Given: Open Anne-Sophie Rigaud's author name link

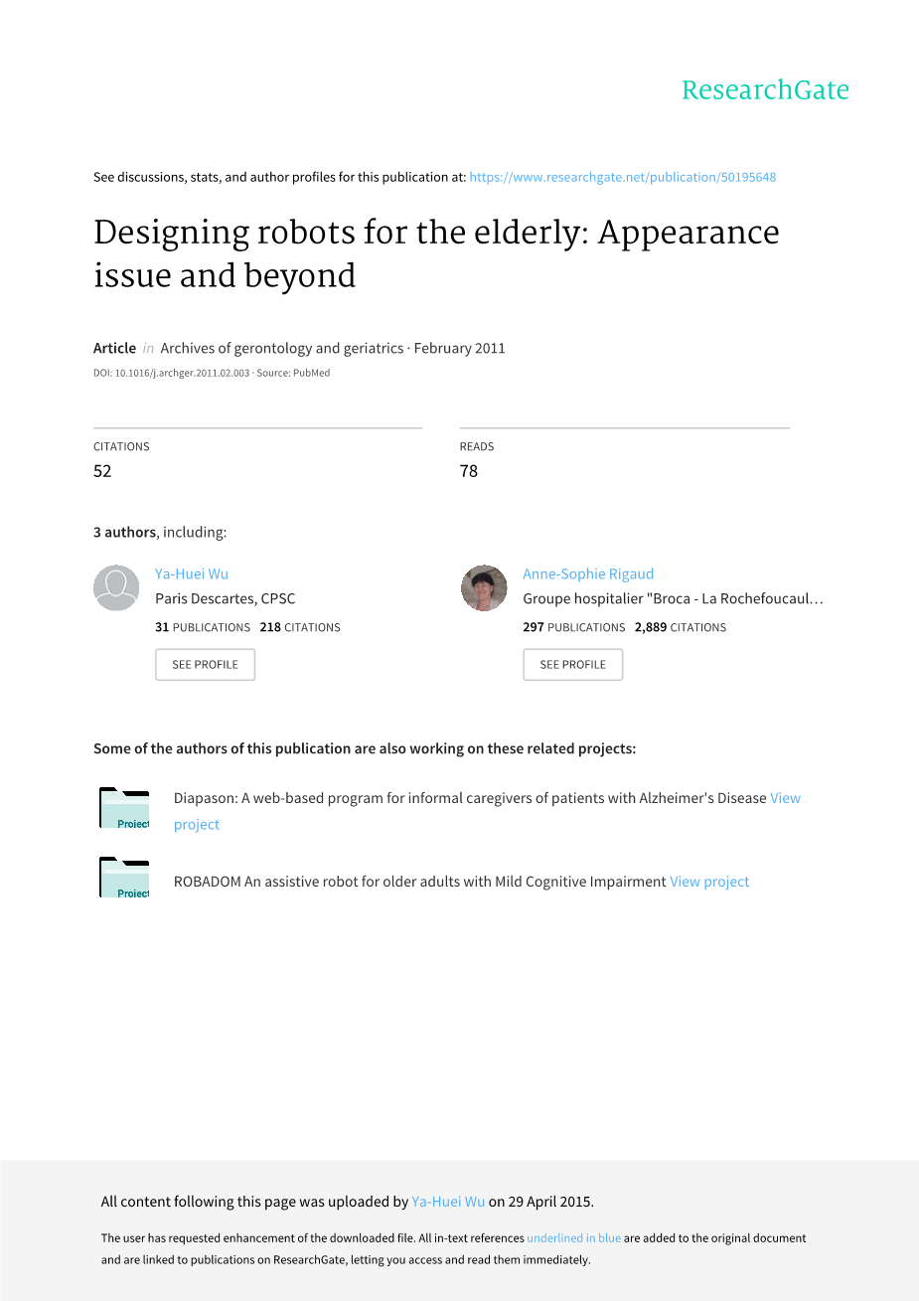Looking at the screenshot, I should pyautogui.click(x=588, y=573).
